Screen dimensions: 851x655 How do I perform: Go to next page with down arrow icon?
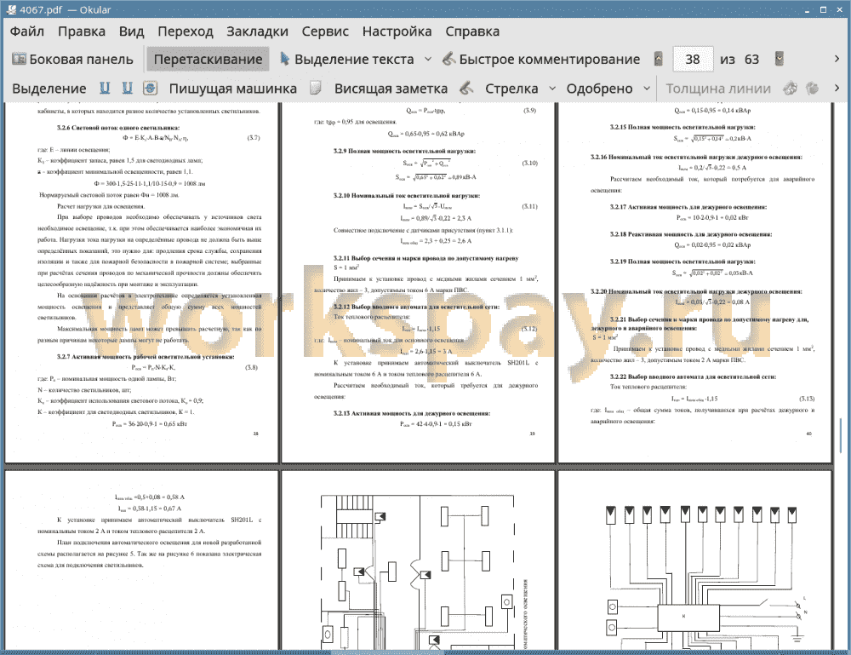click(x=780, y=59)
